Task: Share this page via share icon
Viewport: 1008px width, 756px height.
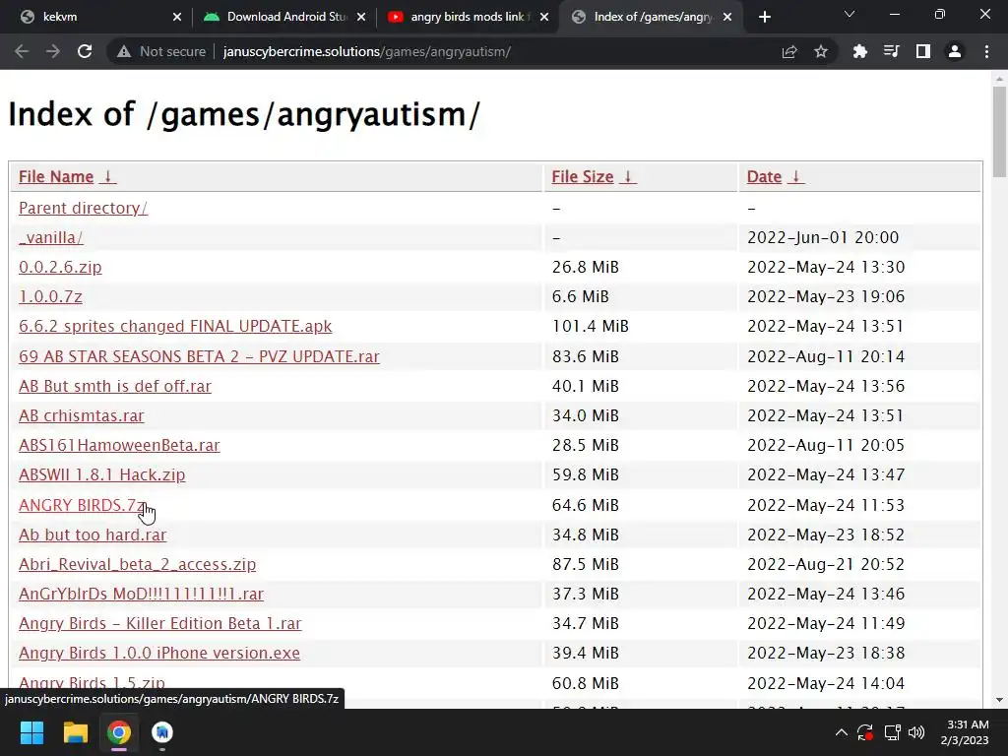Action: tap(789, 51)
